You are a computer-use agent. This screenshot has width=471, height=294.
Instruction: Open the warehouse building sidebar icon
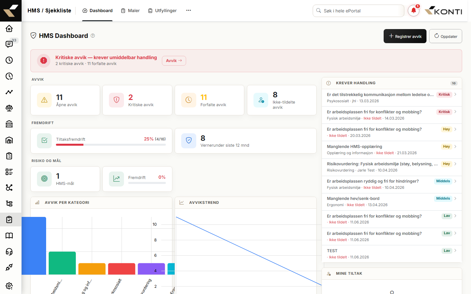pyautogui.click(x=9, y=140)
